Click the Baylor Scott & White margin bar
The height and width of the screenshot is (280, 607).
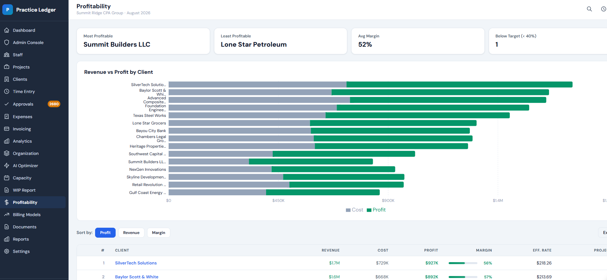463,277
